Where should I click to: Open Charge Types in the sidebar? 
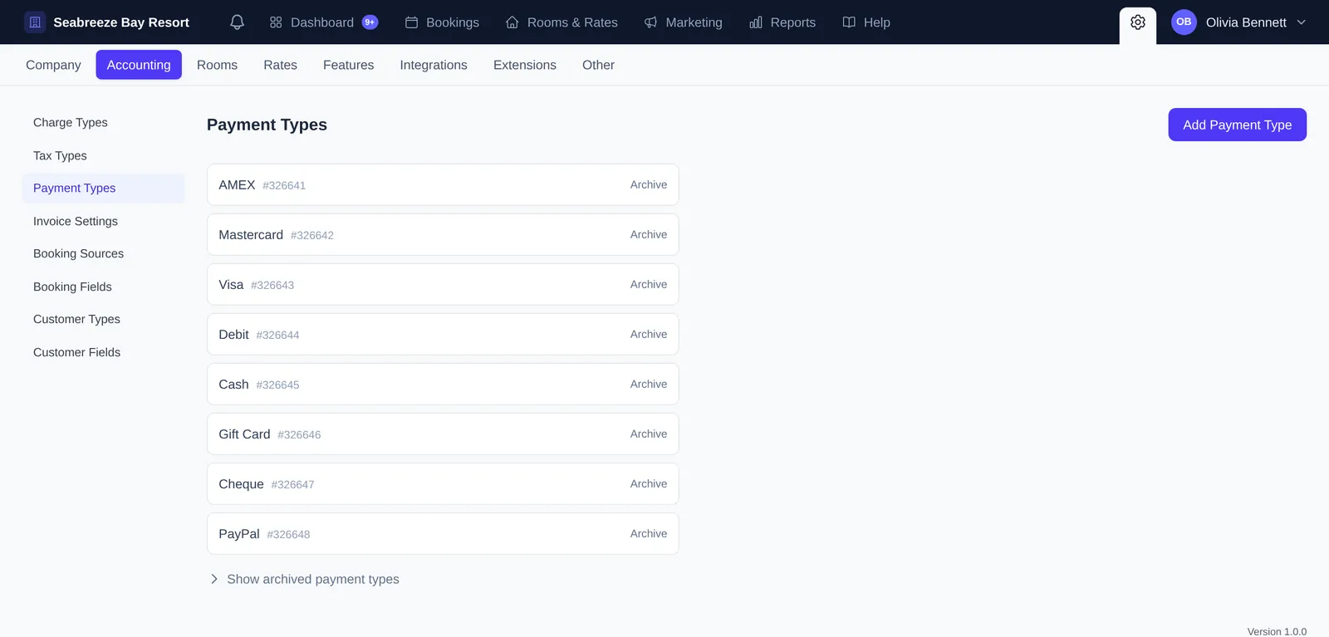[x=103, y=122]
